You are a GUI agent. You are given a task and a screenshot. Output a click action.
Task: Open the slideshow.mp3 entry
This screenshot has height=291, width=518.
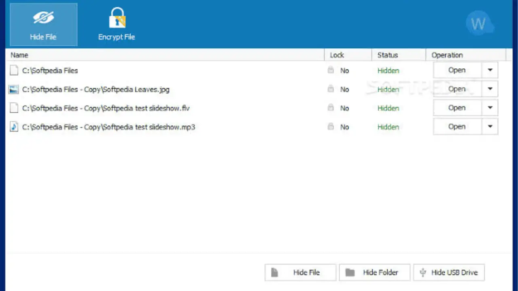coord(457,127)
